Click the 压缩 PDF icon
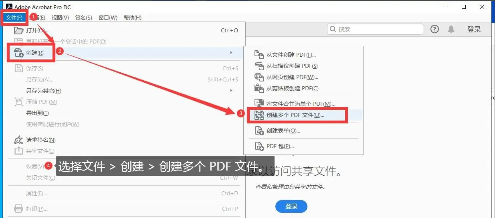Image resolution: width=495 pixels, height=218 pixels. pyautogui.click(x=18, y=102)
